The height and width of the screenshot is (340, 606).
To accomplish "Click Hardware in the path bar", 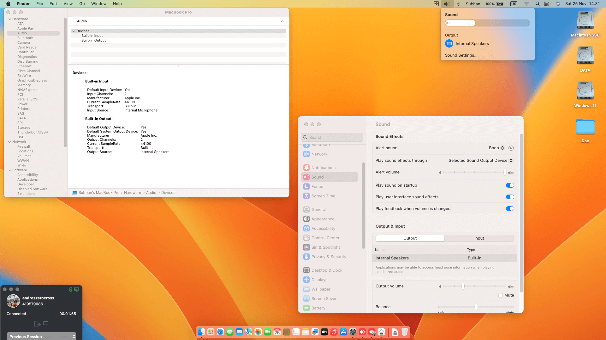I will pyautogui.click(x=133, y=193).
